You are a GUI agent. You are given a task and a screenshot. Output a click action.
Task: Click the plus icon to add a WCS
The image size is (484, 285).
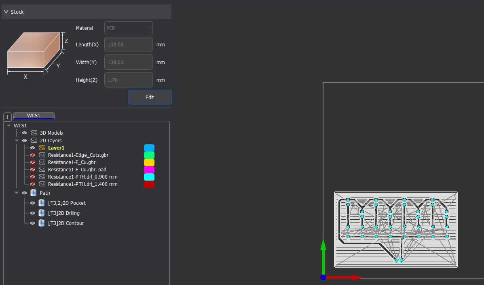pos(7,117)
